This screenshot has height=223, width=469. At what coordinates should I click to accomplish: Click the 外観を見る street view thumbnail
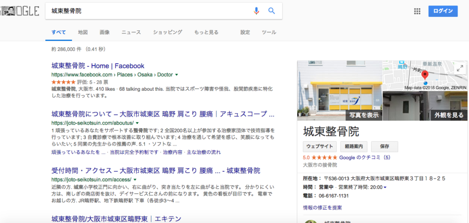coord(425,106)
